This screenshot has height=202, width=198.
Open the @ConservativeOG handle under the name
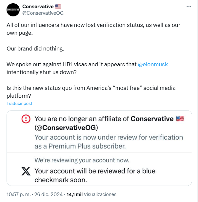43,13
